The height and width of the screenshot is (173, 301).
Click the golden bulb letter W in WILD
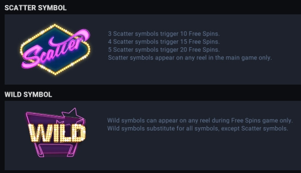click(x=38, y=133)
